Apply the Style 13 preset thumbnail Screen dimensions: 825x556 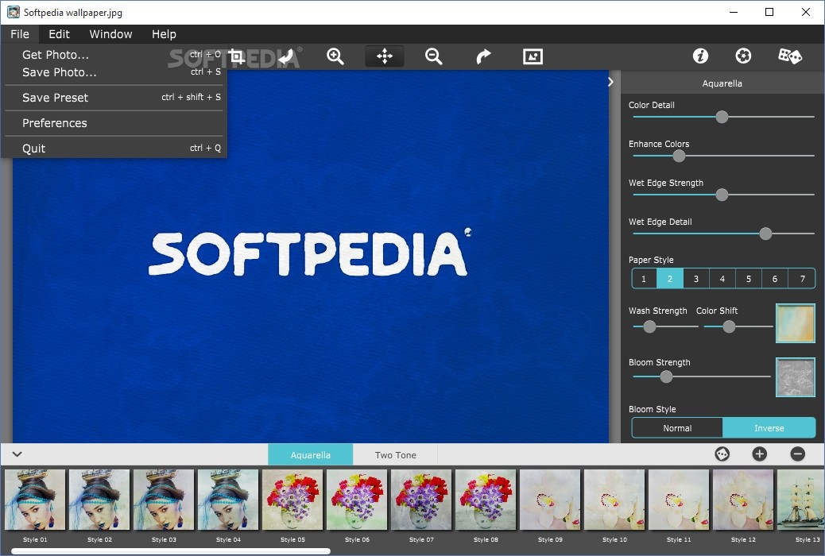point(801,500)
